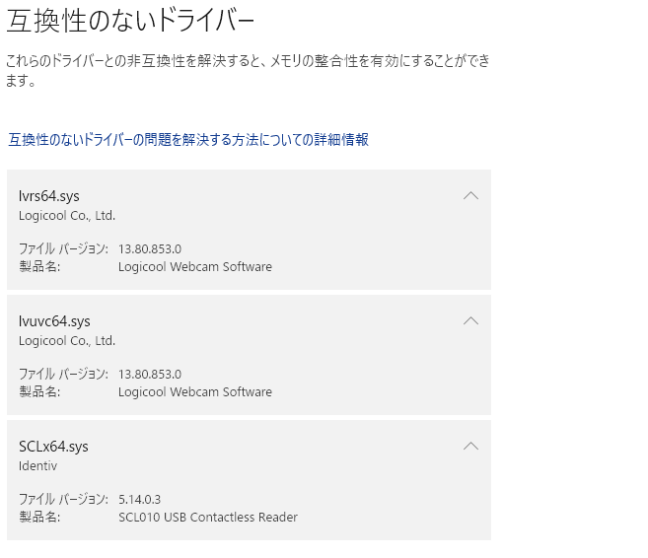This screenshot has width=648, height=558.
Task: Click the Identiv publisher text
Action: (x=38, y=466)
